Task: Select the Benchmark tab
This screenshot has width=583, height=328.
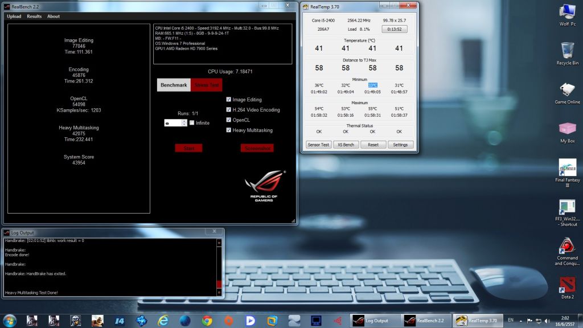Action: point(174,85)
